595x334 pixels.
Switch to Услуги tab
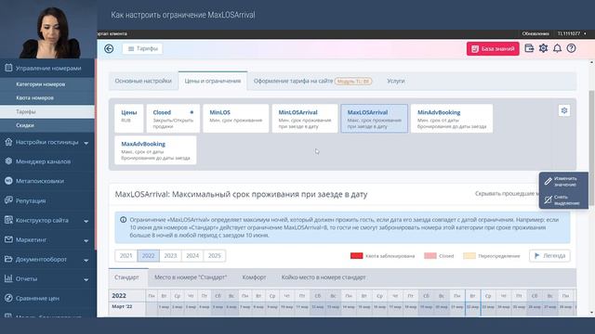396,81
